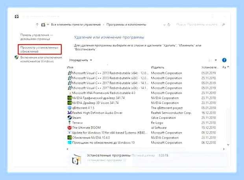Select 'Помощник по обновлению до Windows 10' name
Viewport: 244px width, 180px height.
point(104,142)
